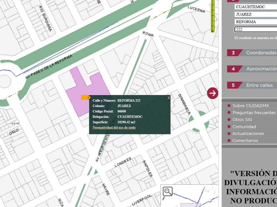Click the LIVERPOOL street label
Image resolution: width=277 pixels, height=207 pixels.
142,200
